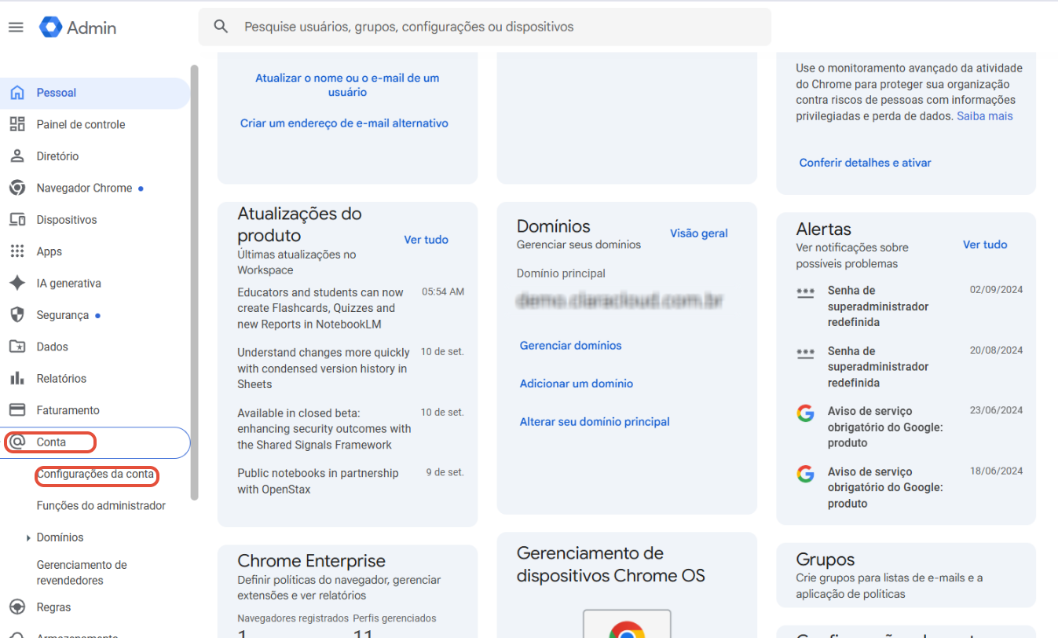The image size is (1058, 638).
Task: Click the Dados folder icon
Action: pos(17,346)
